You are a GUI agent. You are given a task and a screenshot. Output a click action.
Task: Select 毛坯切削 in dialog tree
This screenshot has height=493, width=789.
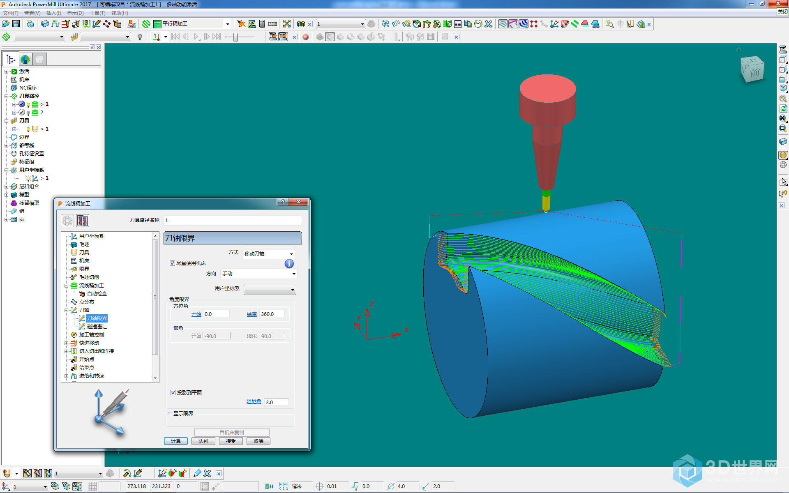89,277
